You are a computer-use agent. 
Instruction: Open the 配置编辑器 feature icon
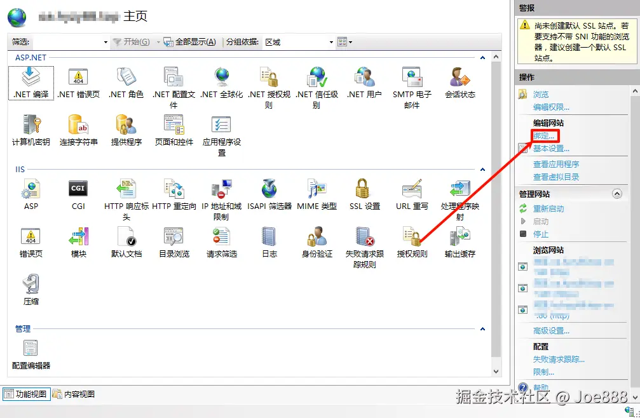pyautogui.click(x=31, y=348)
